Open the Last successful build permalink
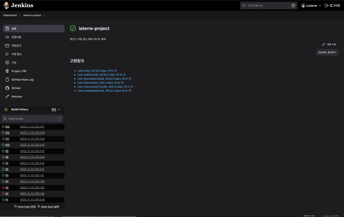Viewport: 344px width, 217px height. click(x=104, y=79)
